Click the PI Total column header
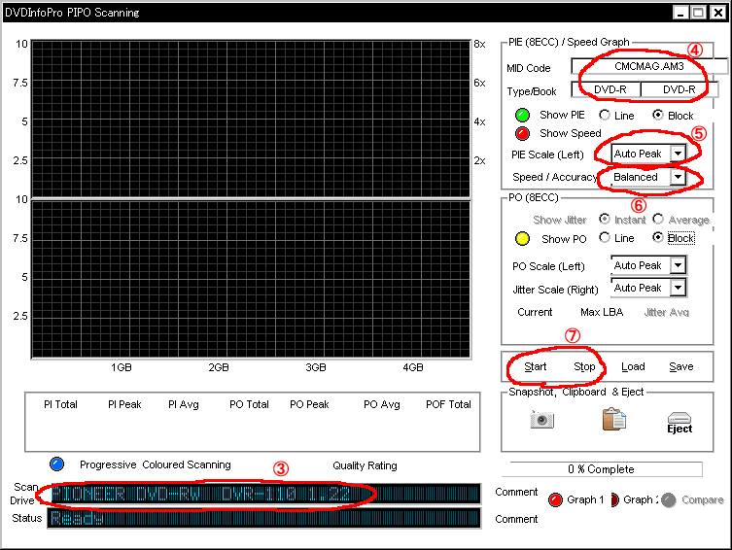Viewport: 732px width, 550px height. [x=60, y=404]
